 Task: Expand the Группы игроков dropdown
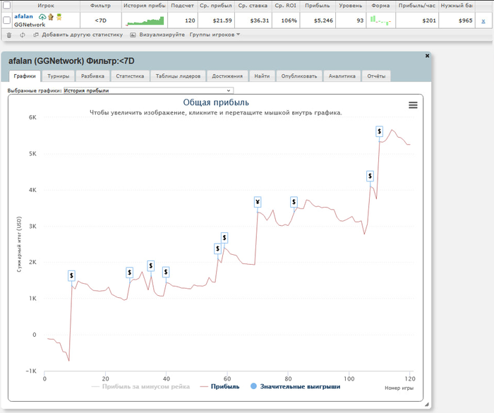tap(215, 35)
